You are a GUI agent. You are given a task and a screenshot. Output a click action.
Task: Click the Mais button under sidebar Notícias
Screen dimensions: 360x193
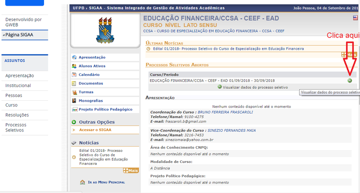(x=131, y=171)
